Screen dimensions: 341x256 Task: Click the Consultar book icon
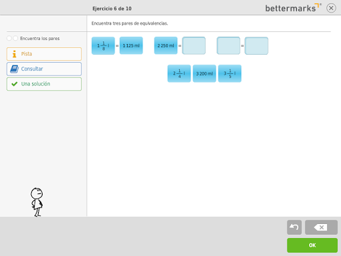(15, 69)
